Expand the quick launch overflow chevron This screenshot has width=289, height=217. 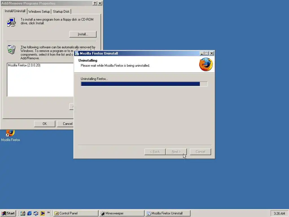pyautogui.click(x=49, y=212)
